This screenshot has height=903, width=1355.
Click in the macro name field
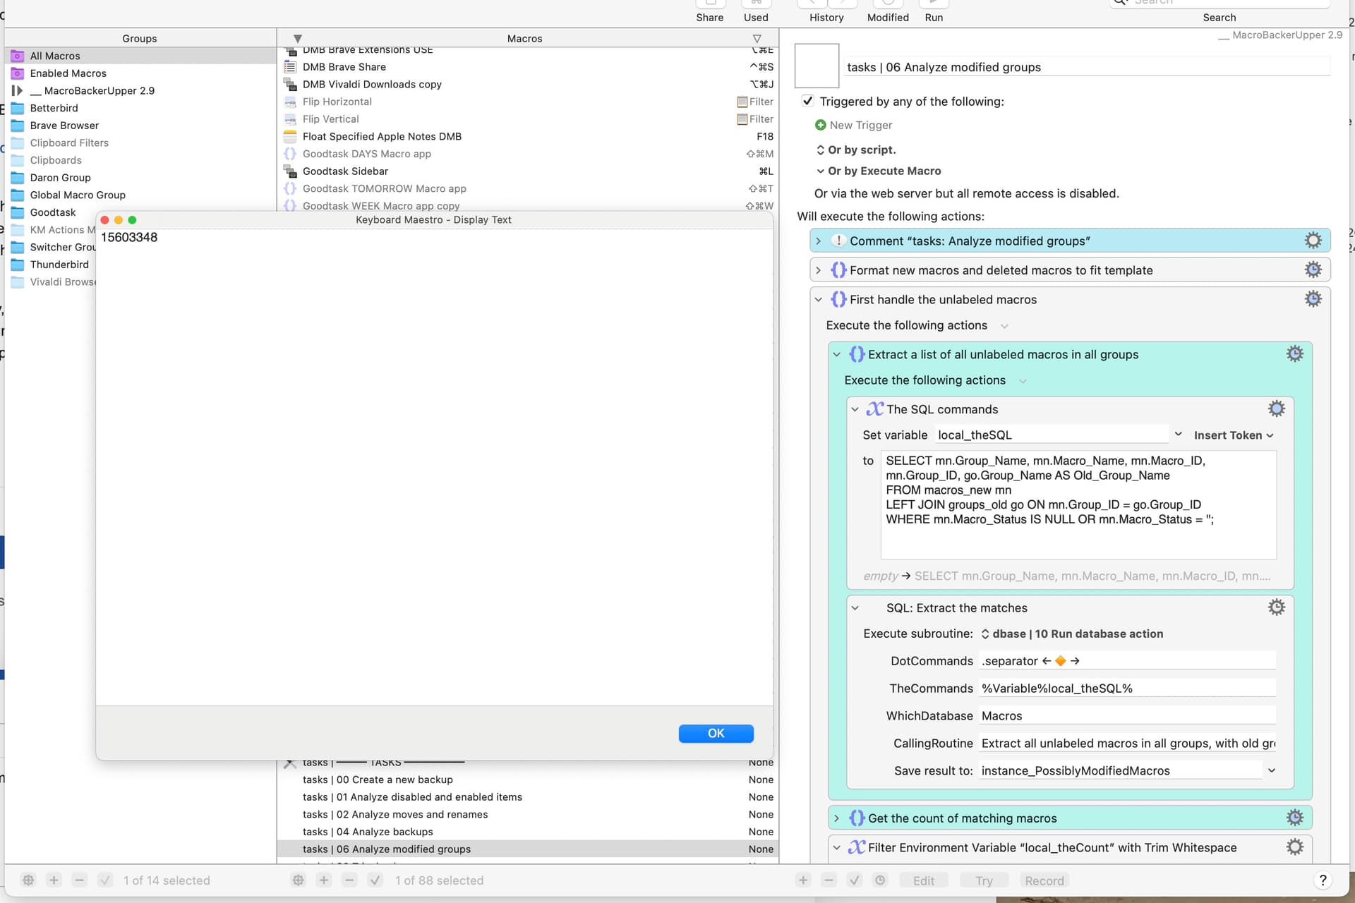pos(1087,67)
